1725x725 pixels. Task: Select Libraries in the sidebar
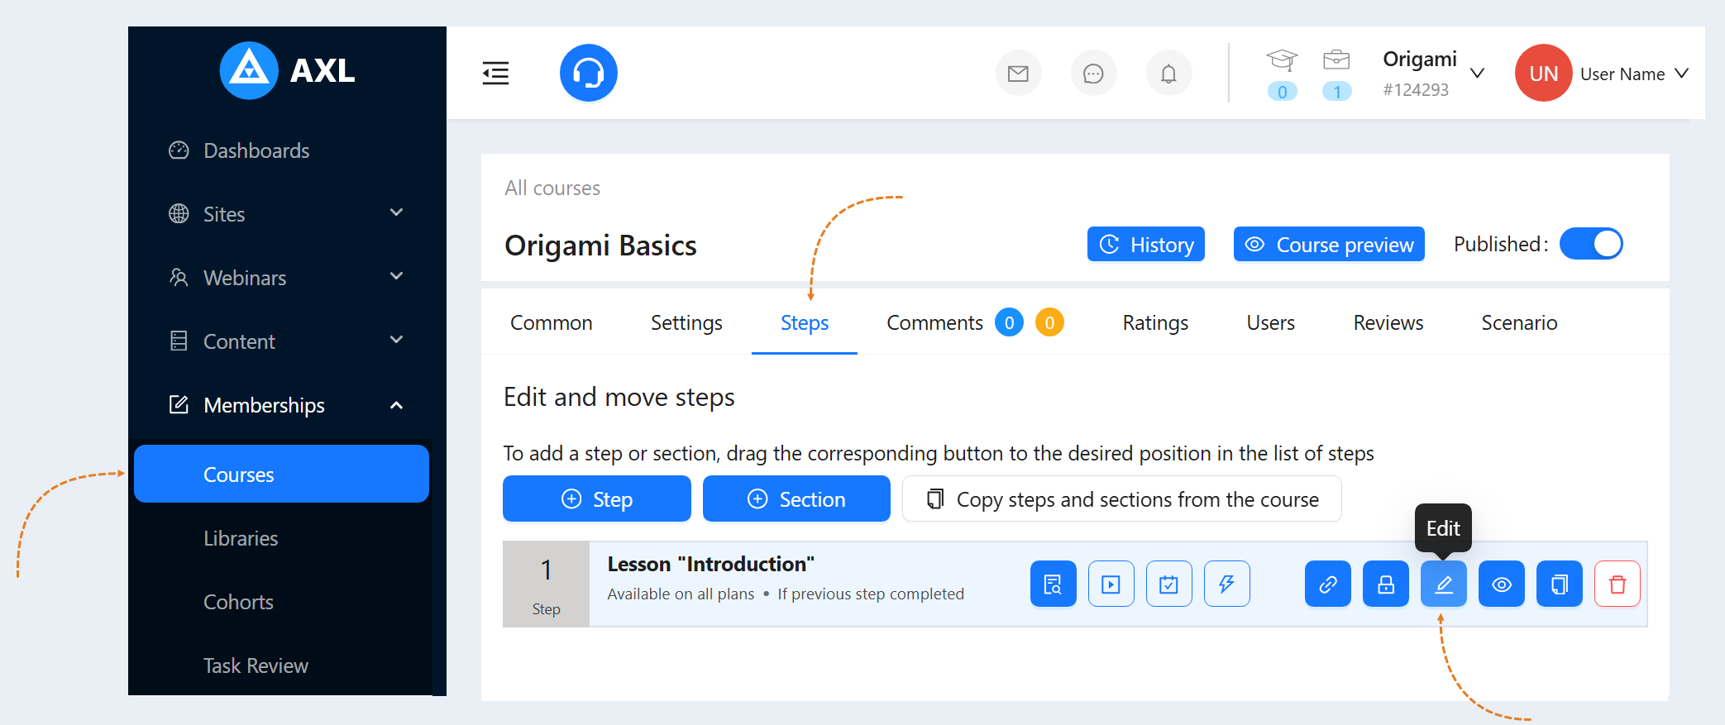pyautogui.click(x=241, y=538)
